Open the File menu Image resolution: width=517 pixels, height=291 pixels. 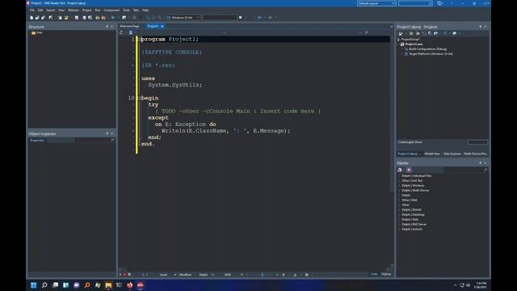pos(32,11)
